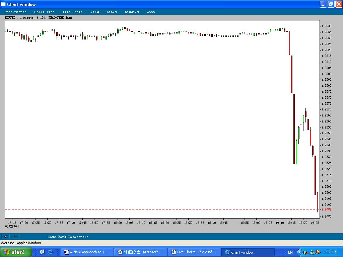The height and width of the screenshot is (257, 343).
Task: Click the 1:26 PM system clock
Action: coord(331,252)
